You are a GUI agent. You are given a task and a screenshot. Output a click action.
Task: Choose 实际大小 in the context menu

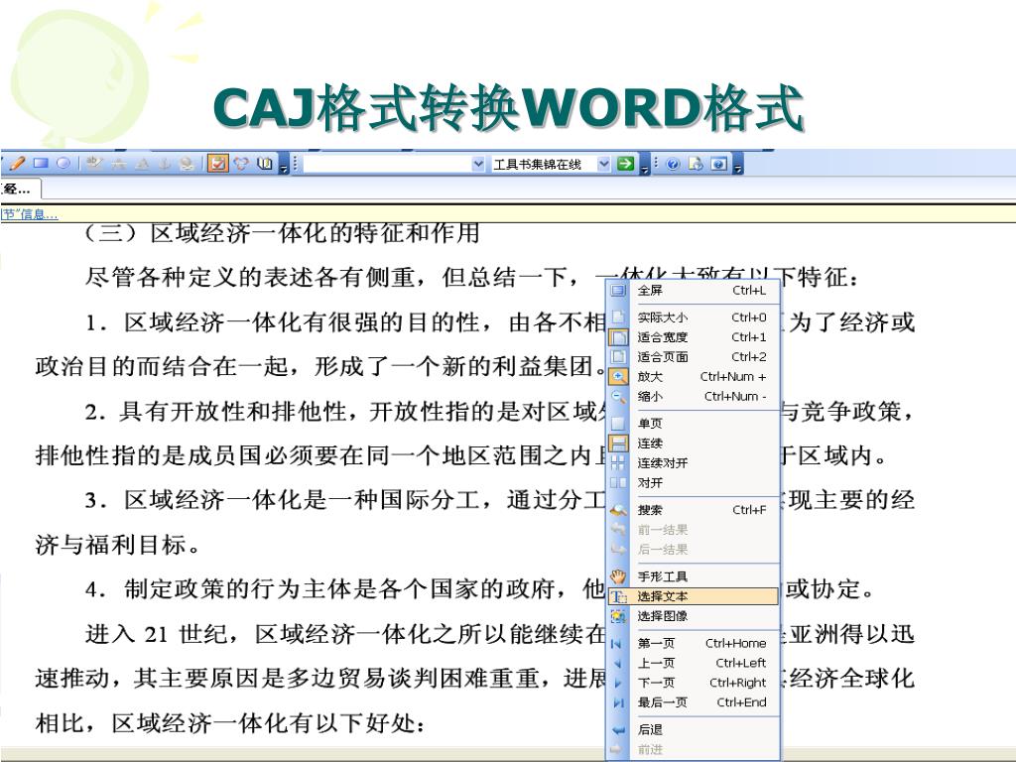pos(694,317)
